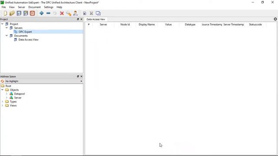The image size is (278, 156).
Task: Select the Types folder
Action: click(x=13, y=101)
